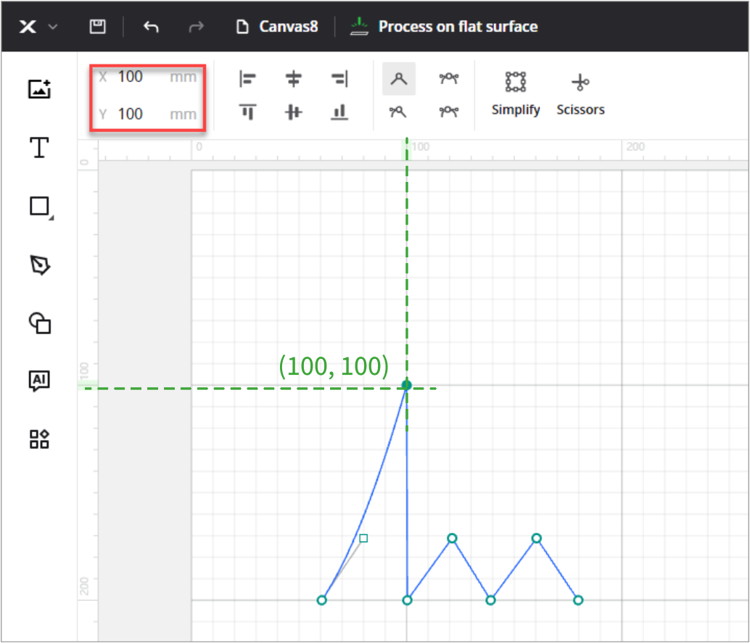Click the Y coordinate input field
The image size is (750, 643).
(x=141, y=114)
